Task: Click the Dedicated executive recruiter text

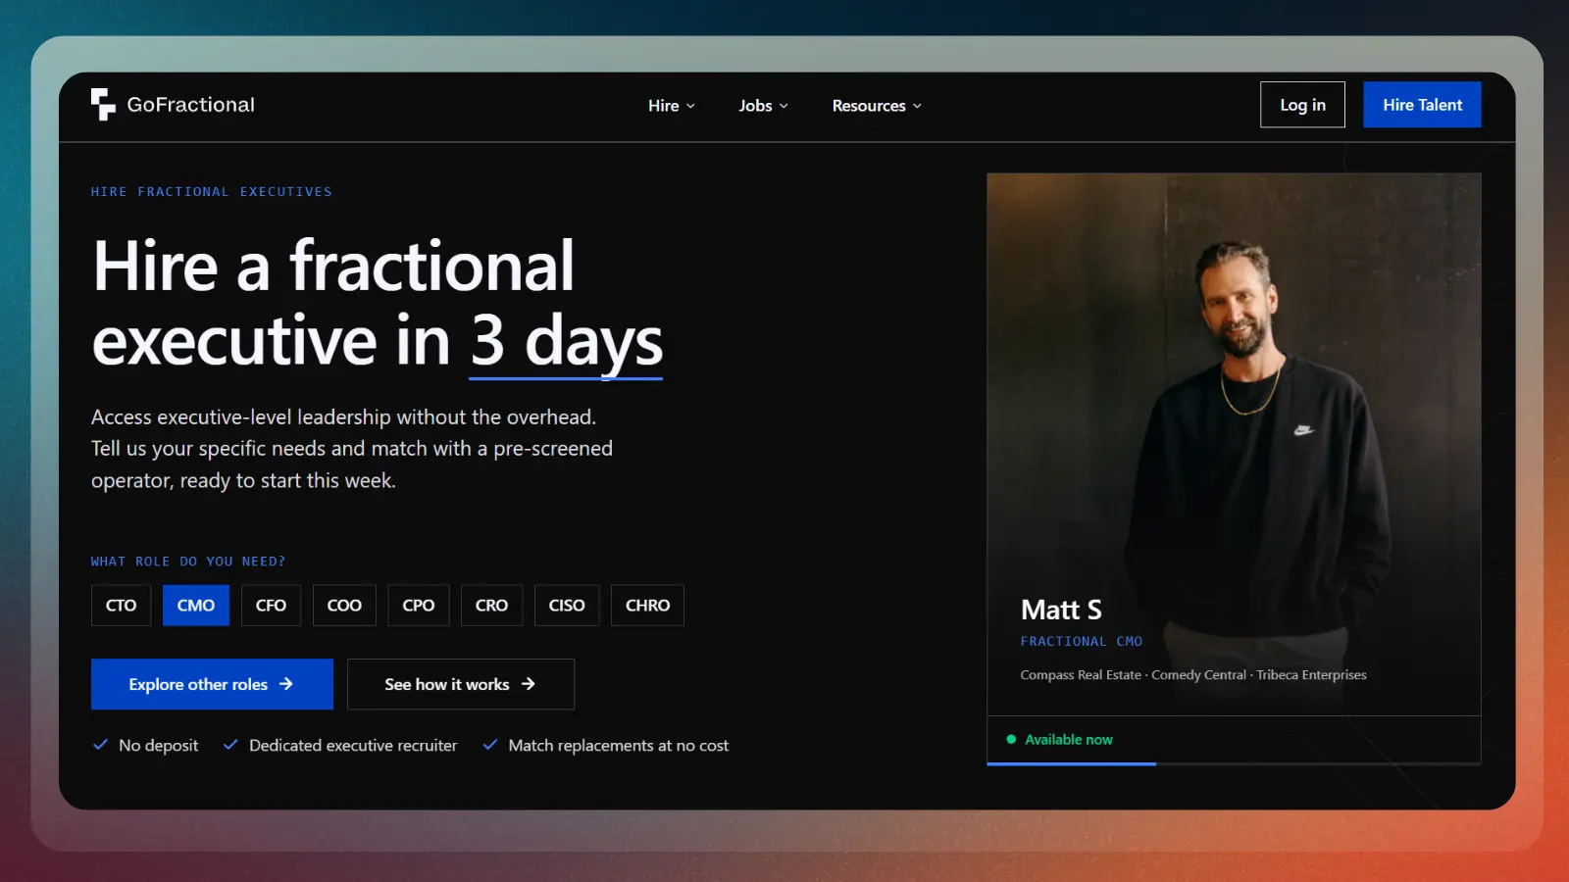Action: (353, 746)
